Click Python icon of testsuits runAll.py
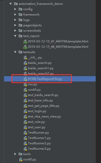The width and height of the screenshot is (101, 163). point(25,90)
